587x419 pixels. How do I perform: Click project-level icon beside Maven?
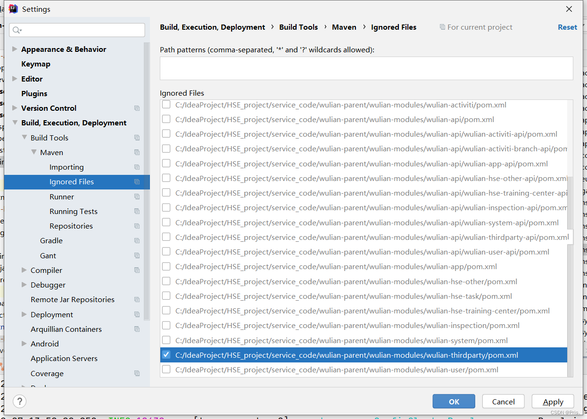point(137,152)
